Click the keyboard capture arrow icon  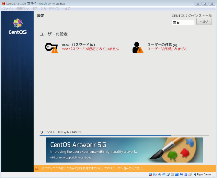(194, 174)
